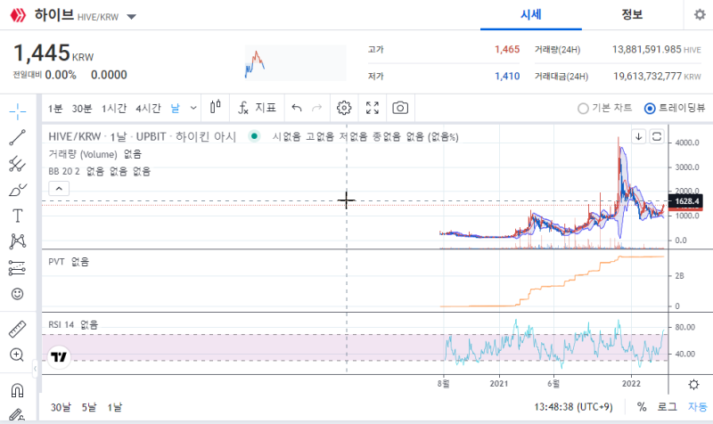Select the 1시간 interval
713x424 pixels.
(114, 108)
